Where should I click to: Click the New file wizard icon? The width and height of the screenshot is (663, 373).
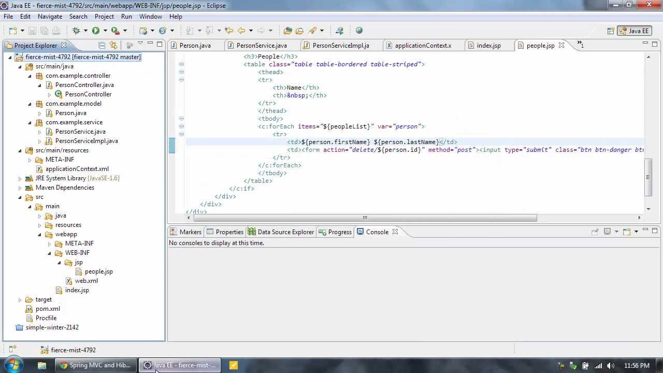pyautogui.click(x=13, y=31)
